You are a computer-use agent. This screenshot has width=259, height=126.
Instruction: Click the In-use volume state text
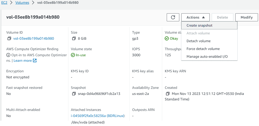tap(81, 55)
